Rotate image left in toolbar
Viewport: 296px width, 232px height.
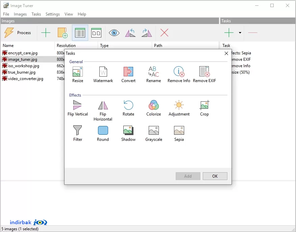(x=130, y=33)
